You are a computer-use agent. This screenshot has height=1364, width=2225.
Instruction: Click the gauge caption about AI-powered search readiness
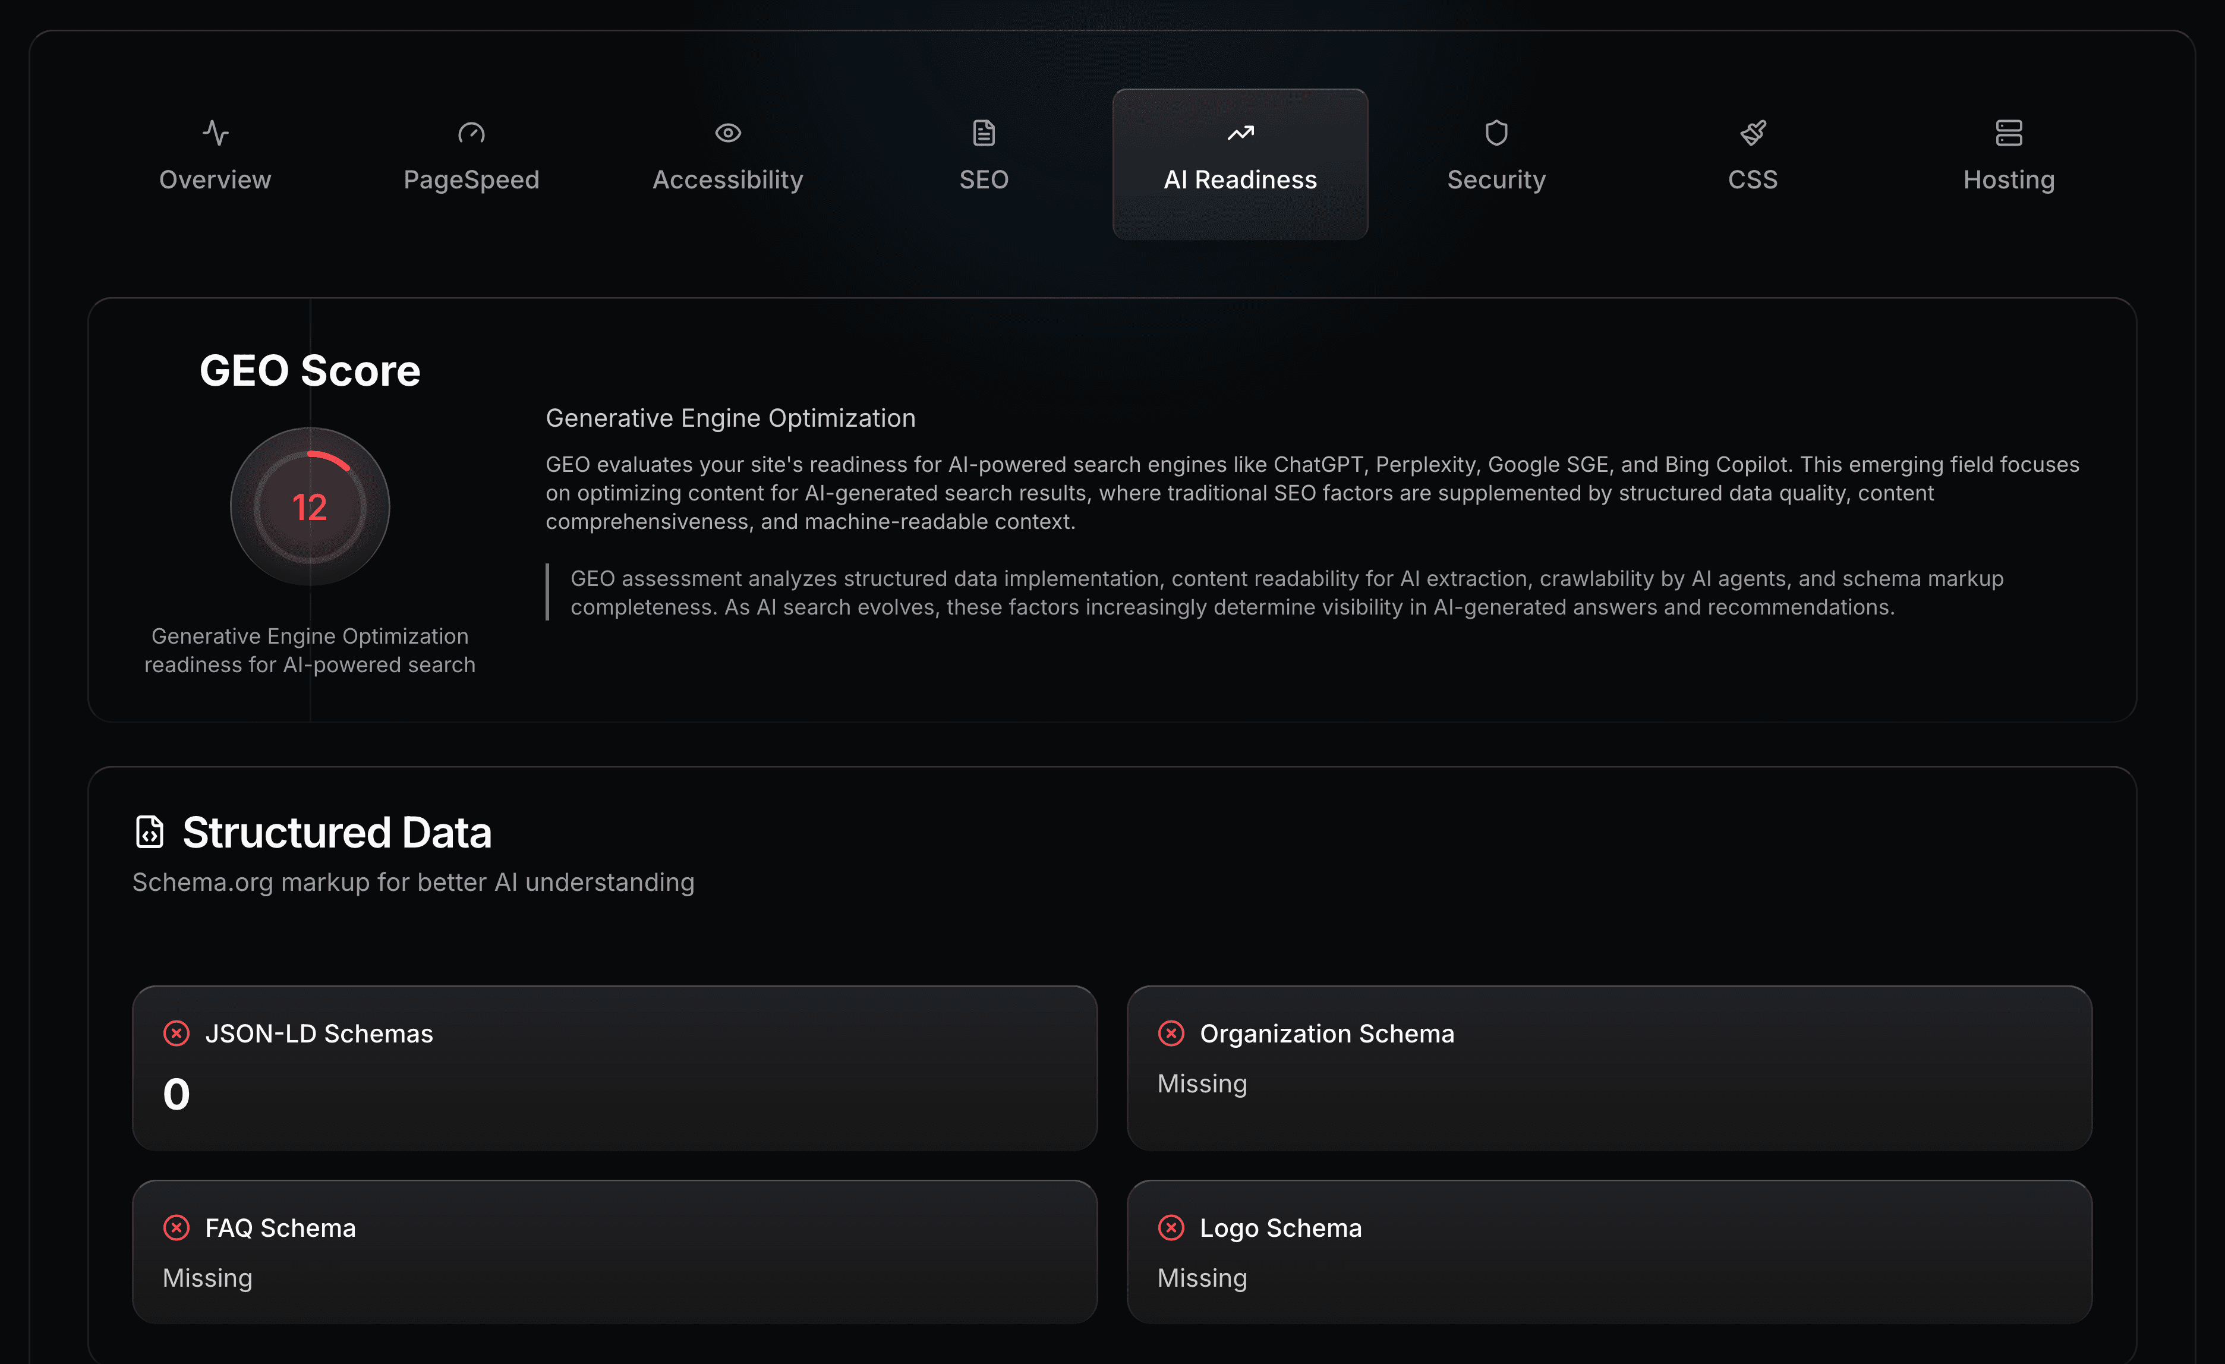point(310,650)
